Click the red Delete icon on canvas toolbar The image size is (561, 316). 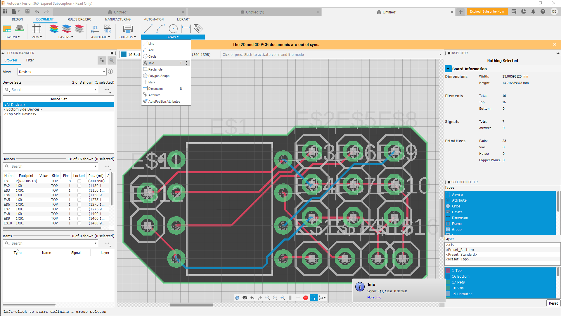coord(306,298)
